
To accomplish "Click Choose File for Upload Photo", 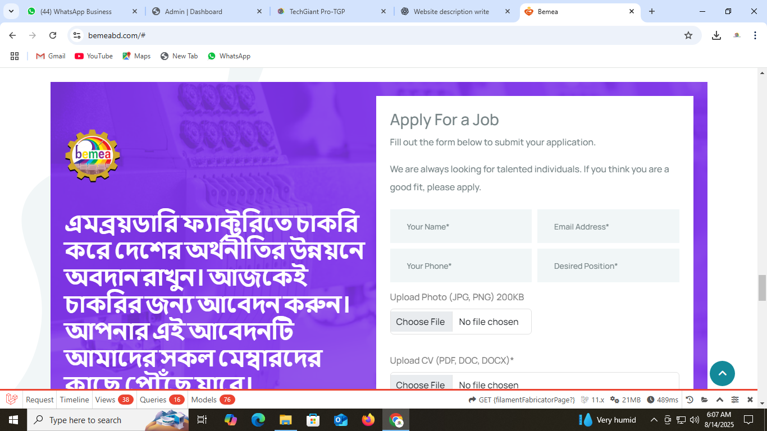I will tap(421, 322).
